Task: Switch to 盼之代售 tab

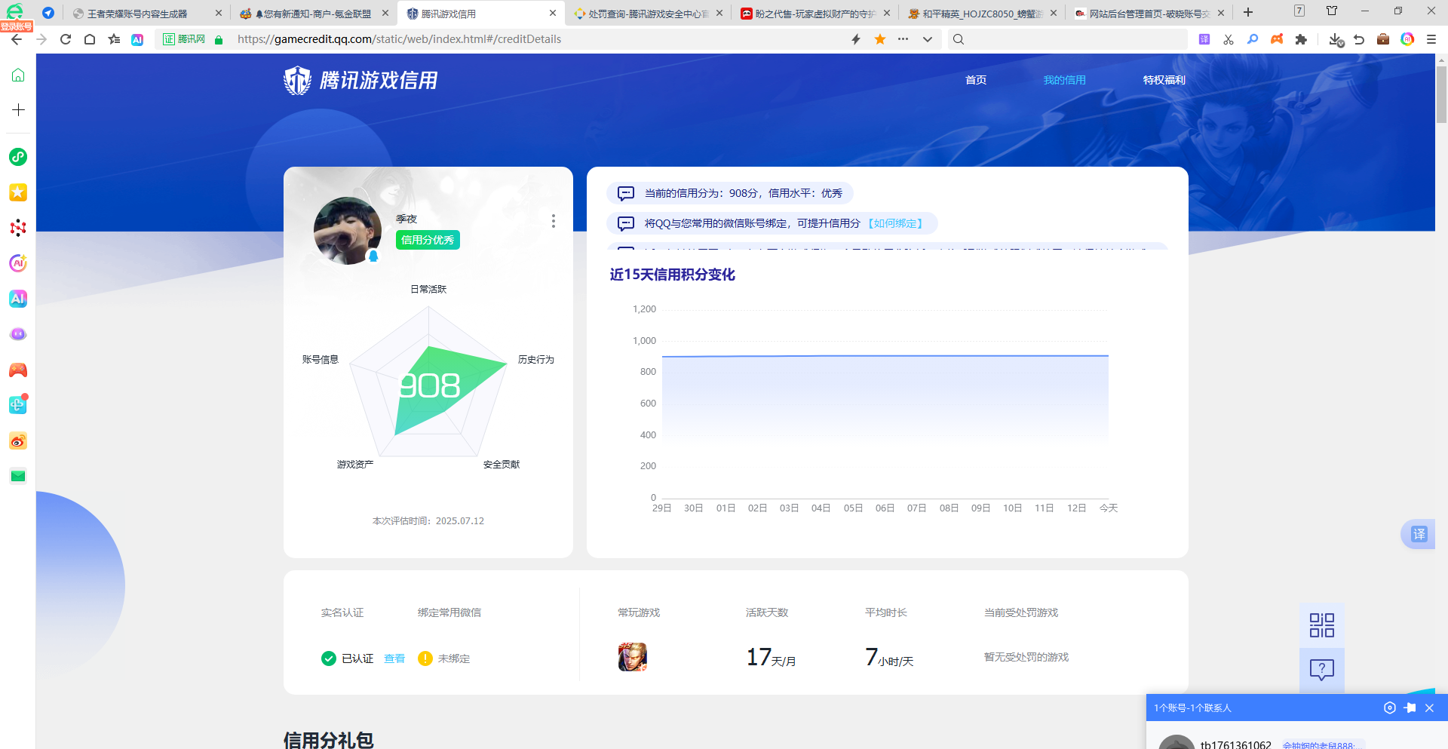Action: tap(814, 14)
